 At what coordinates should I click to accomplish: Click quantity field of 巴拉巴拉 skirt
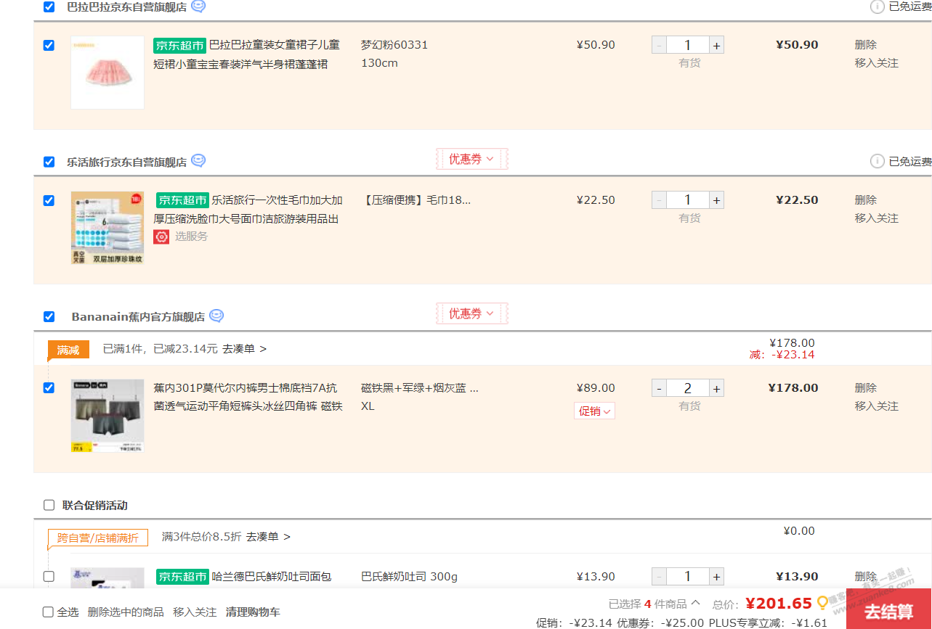[x=688, y=45]
